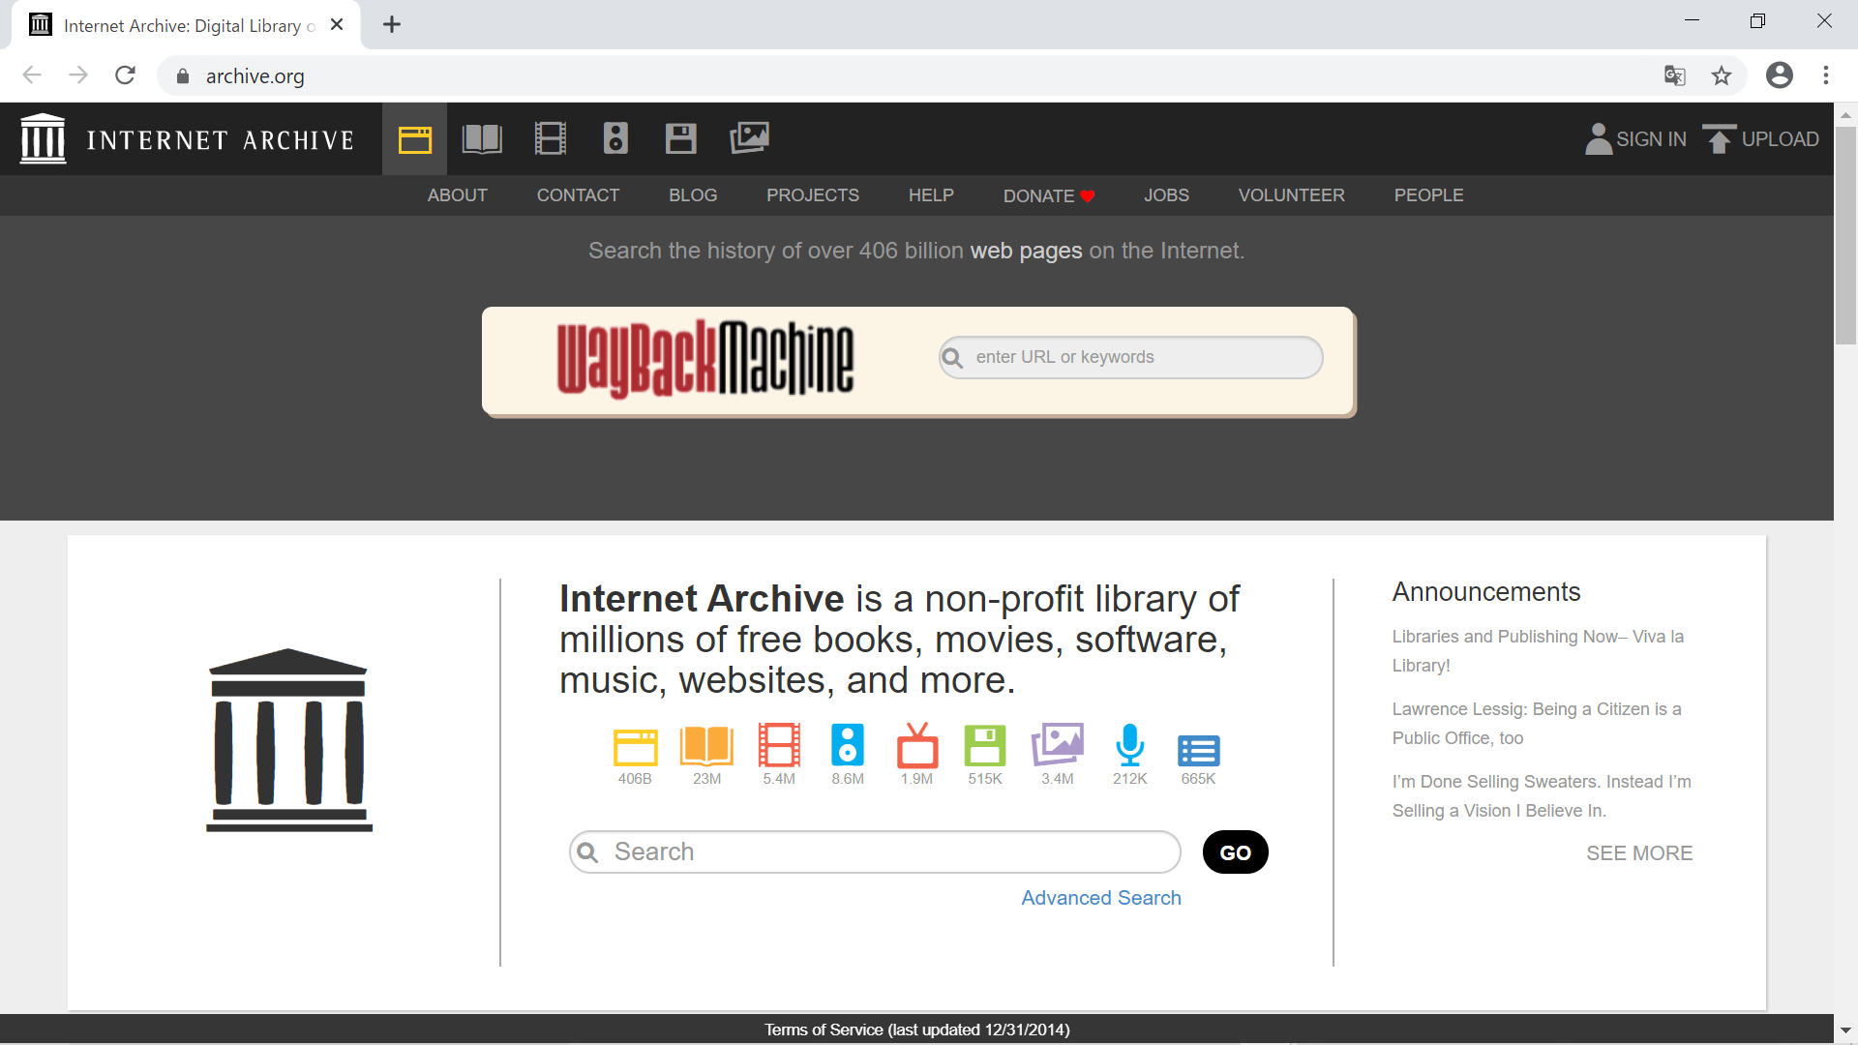The image size is (1858, 1045).
Task: Open the ABOUT menu item
Action: tap(458, 195)
